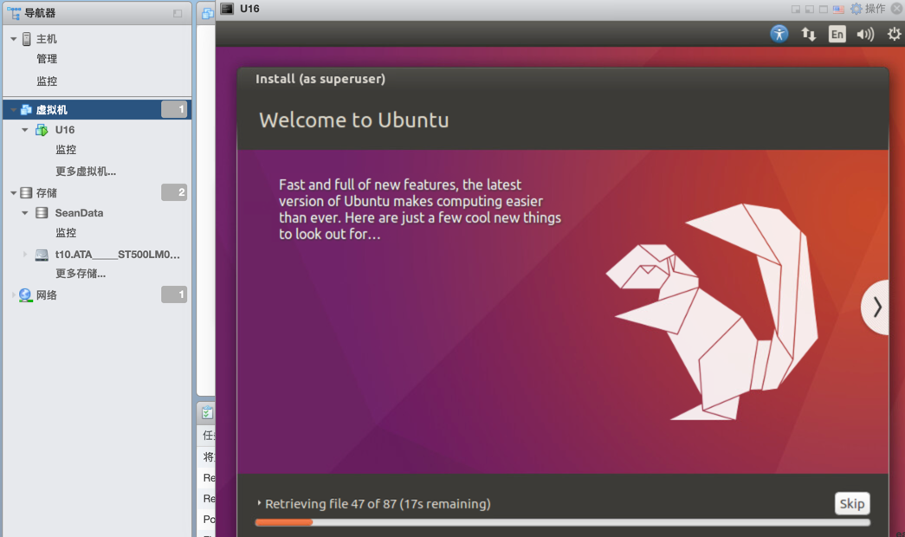Click the 虚拟机 count badge showing 1

pos(174,110)
